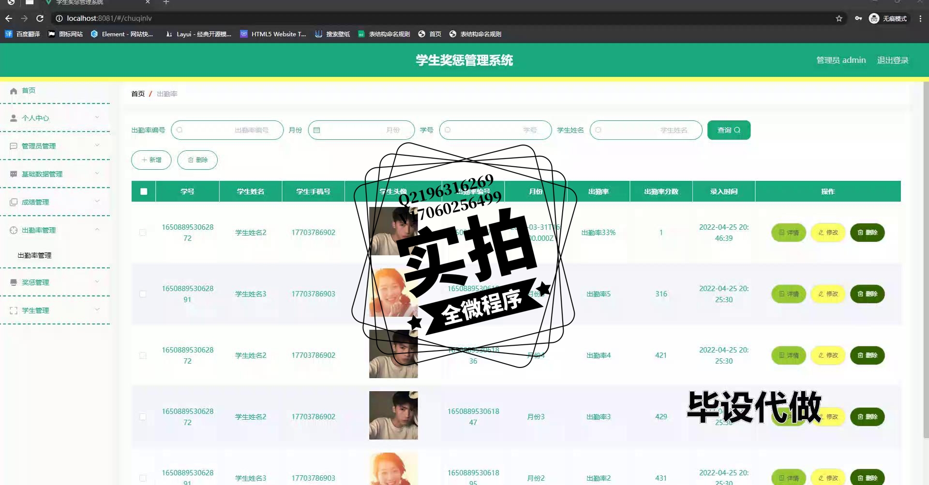Click the 管理员管理 sidebar icon
The width and height of the screenshot is (929, 485).
pos(14,146)
